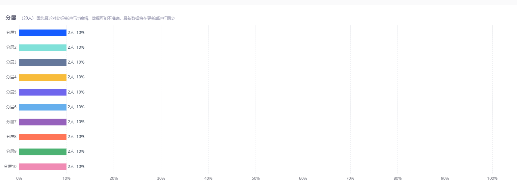Click the 分层5 axis label
Viewport: 517px width, 188px height.
point(11,92)
